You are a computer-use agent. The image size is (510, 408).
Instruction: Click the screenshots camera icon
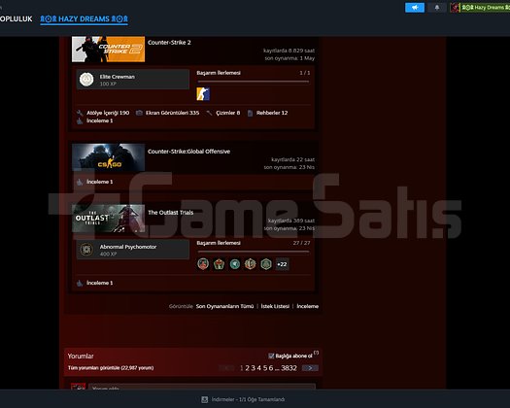click(139, 113)
